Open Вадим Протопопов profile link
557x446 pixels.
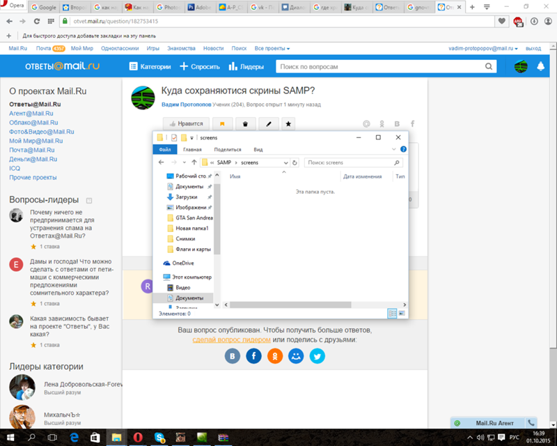tap(187, 105)
